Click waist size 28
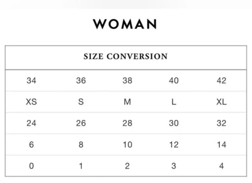The width and height of the screenshot is (252, 183). 127,123
